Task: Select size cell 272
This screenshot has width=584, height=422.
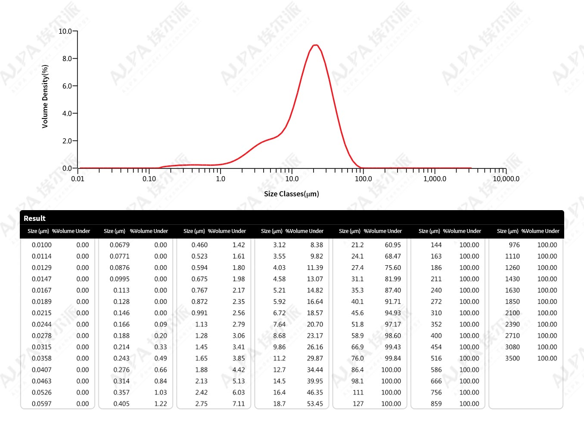Action: pos(436,302)
